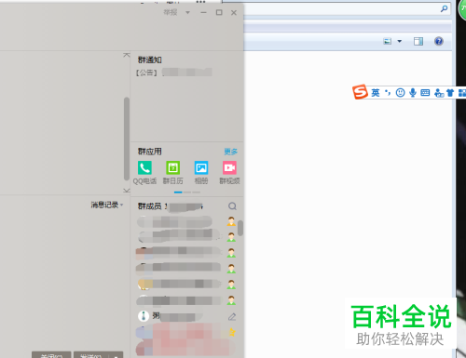This screenshot has width=466, height=358.
Task: Click the 发送 send button
Action: coord(90,355)
